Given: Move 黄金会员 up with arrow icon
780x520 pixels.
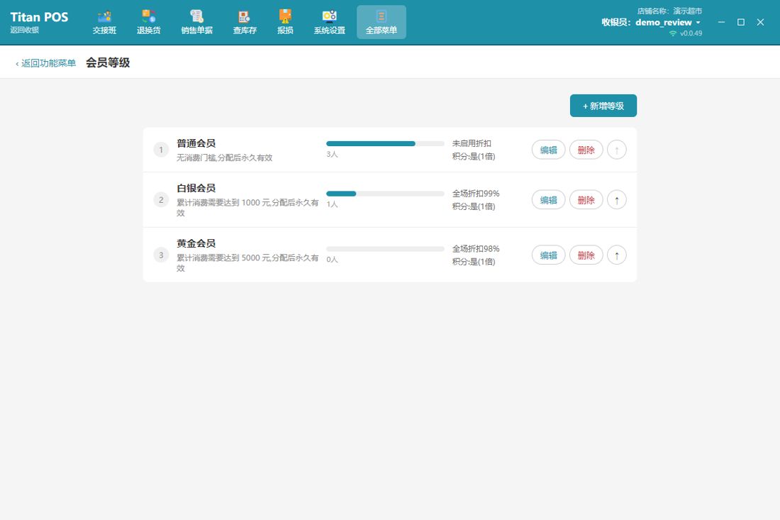Looking at the screenshot, I should (x=617, y=255).
